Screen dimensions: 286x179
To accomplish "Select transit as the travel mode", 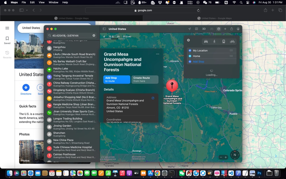I will tap(224, 42).
